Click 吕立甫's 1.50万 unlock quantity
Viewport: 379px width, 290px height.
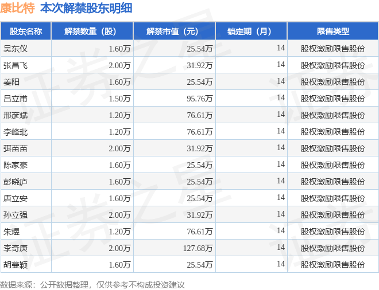pos(119,99)
